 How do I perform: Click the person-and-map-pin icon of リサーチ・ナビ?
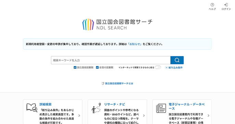96,108
